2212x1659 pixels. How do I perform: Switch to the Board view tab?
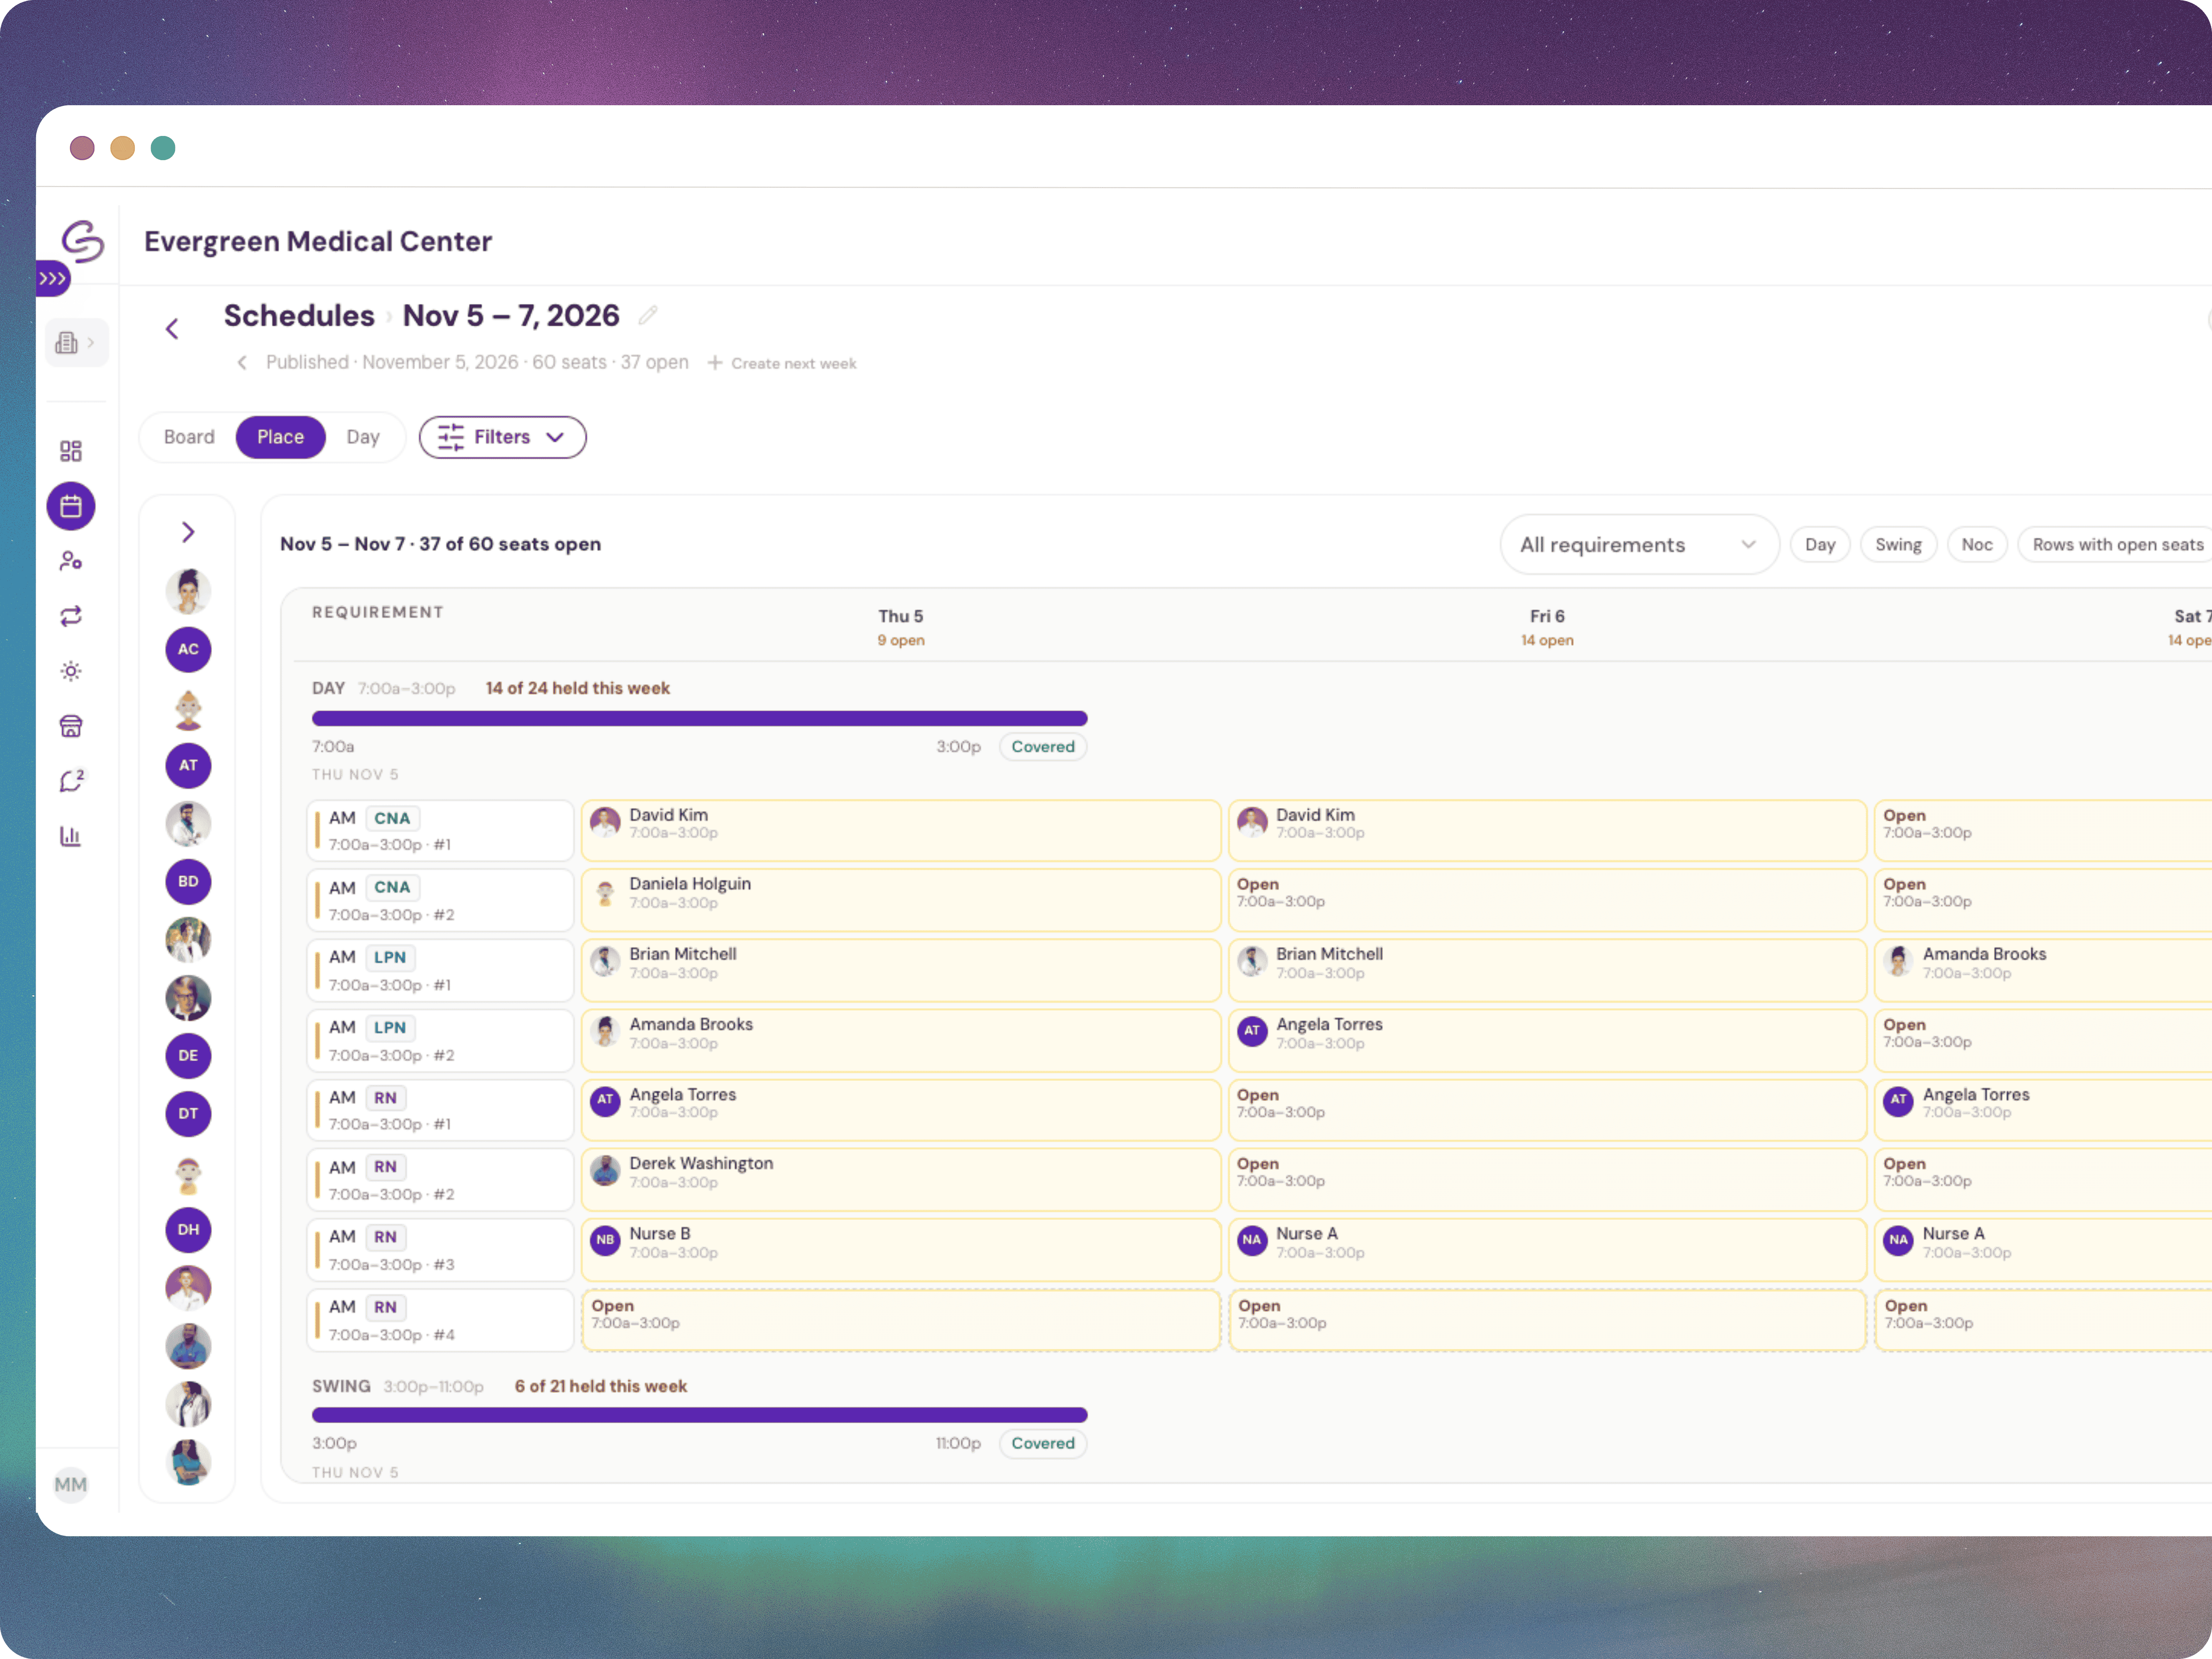189,437
